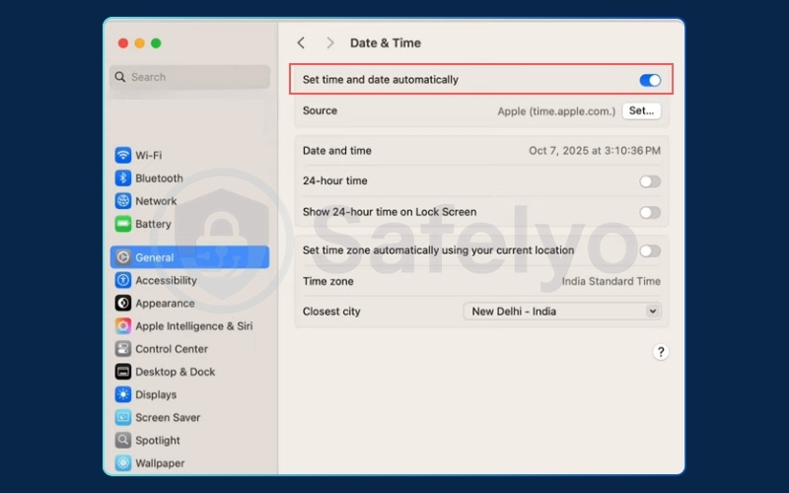Click the Spotlight label
Screen dimensions: 789x493
[x=158, y=441]
